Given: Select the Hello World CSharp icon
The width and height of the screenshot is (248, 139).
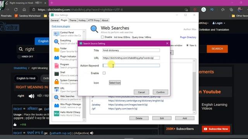Looking at the screenshot, I should click(57, 114).
